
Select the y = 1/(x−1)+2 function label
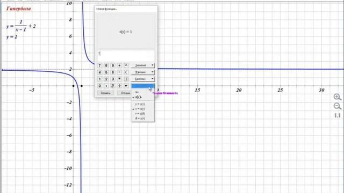pyautogui.click(x=21, y=26)
